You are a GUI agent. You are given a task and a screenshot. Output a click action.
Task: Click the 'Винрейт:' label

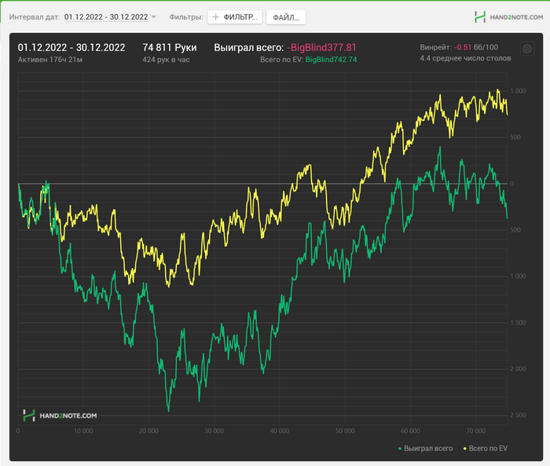tap(435, 47)
